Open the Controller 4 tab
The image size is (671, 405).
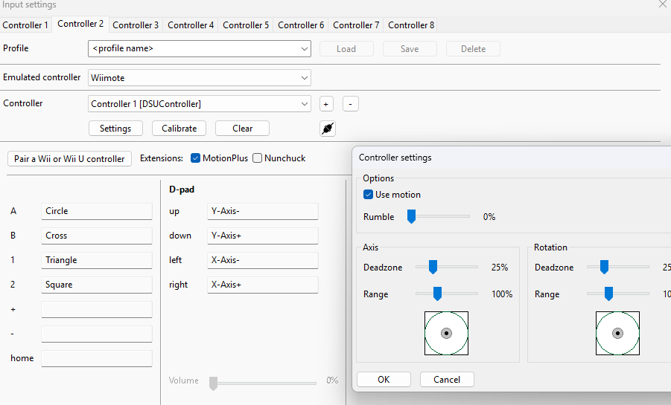pos(191,25)
